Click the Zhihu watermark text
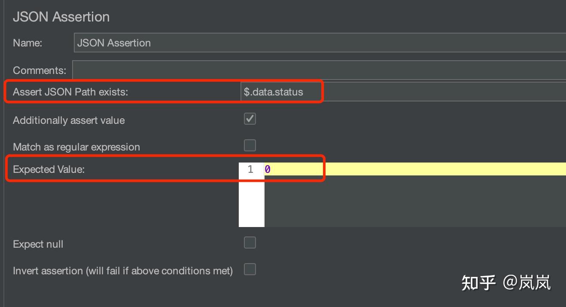 point(506,282)
